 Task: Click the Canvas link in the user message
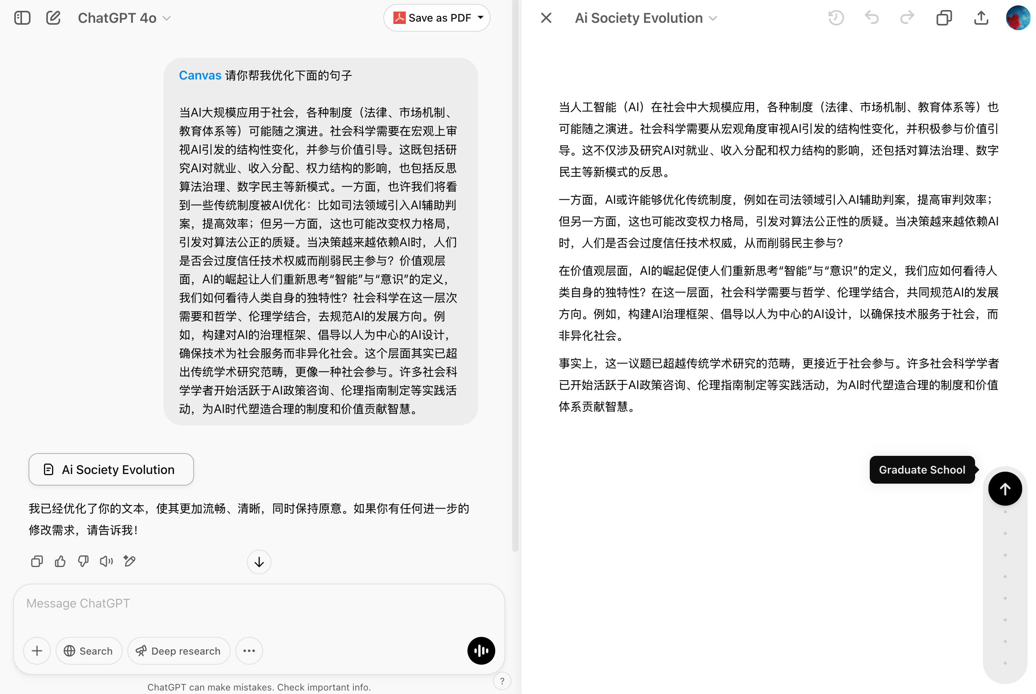pyautogui.click(x=200, y=75)
